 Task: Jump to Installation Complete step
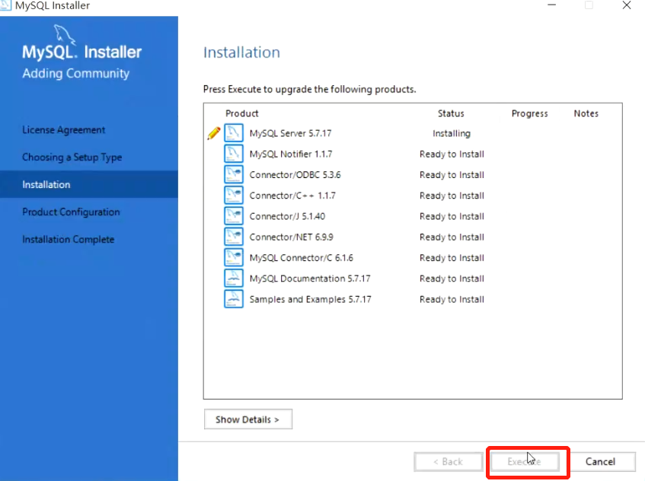(69, 239)
